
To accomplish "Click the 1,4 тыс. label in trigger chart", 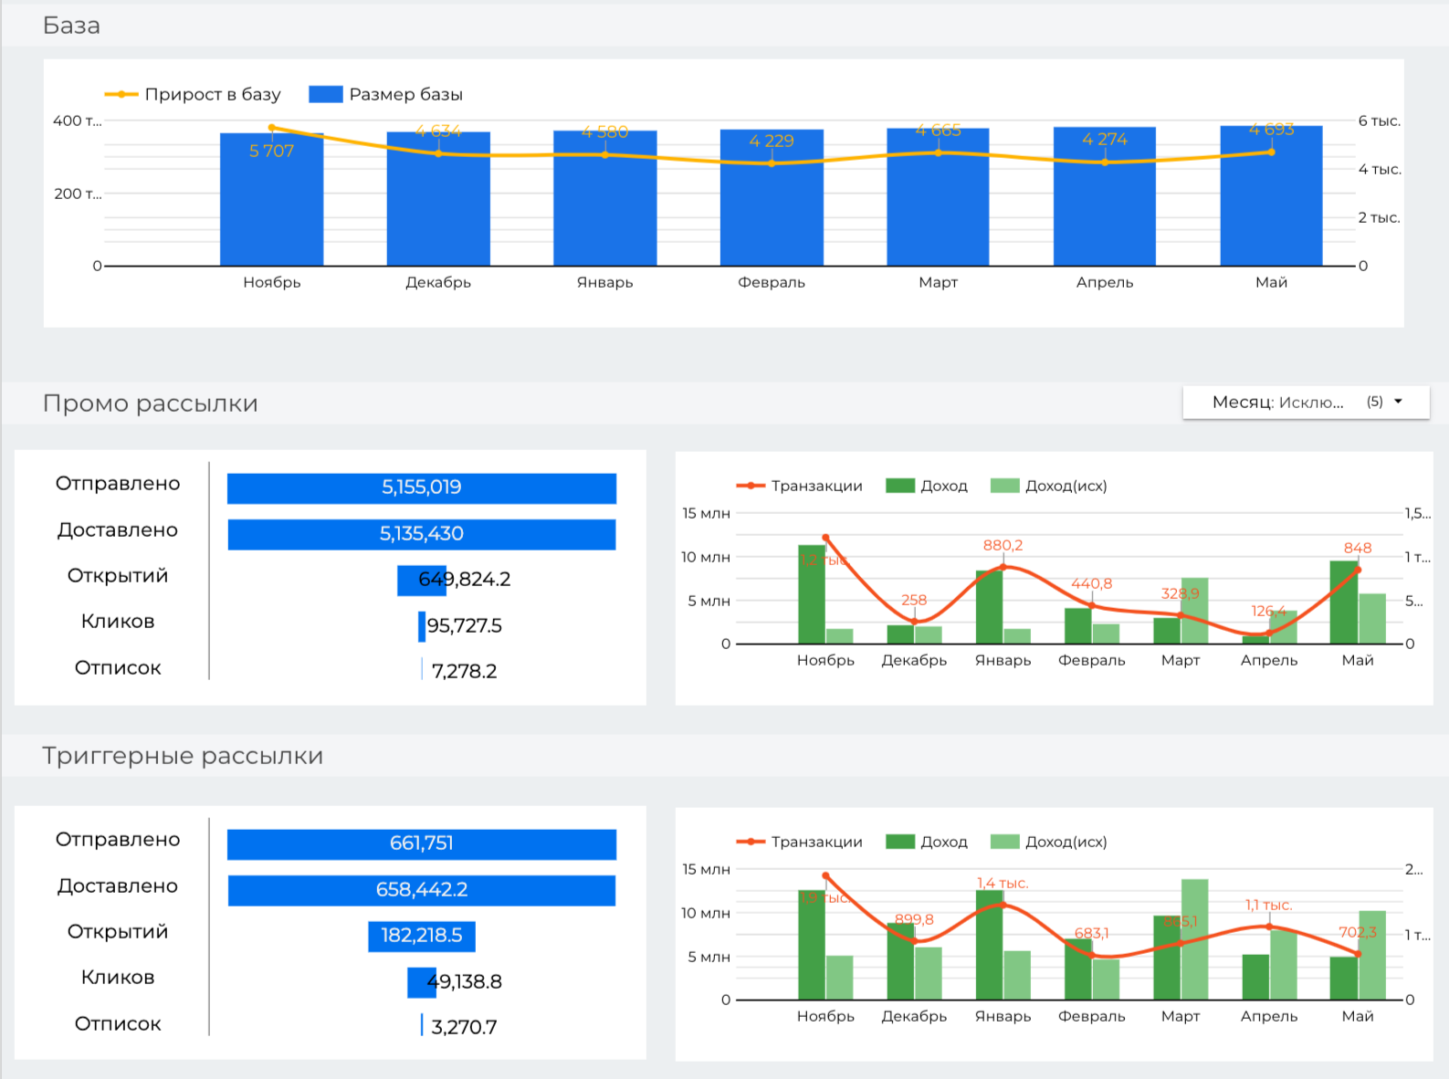I will [x=1003, y=883].
